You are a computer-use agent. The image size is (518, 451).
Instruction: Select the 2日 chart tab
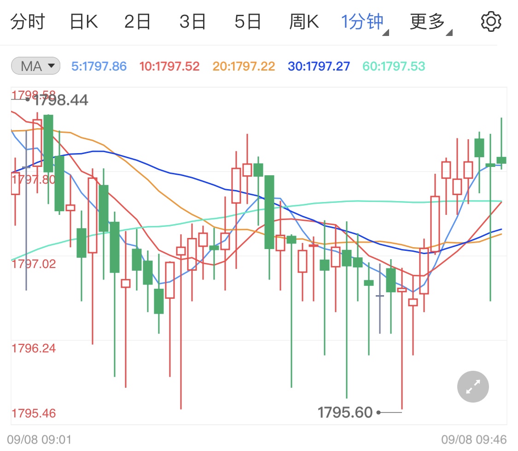pos(137,22)
